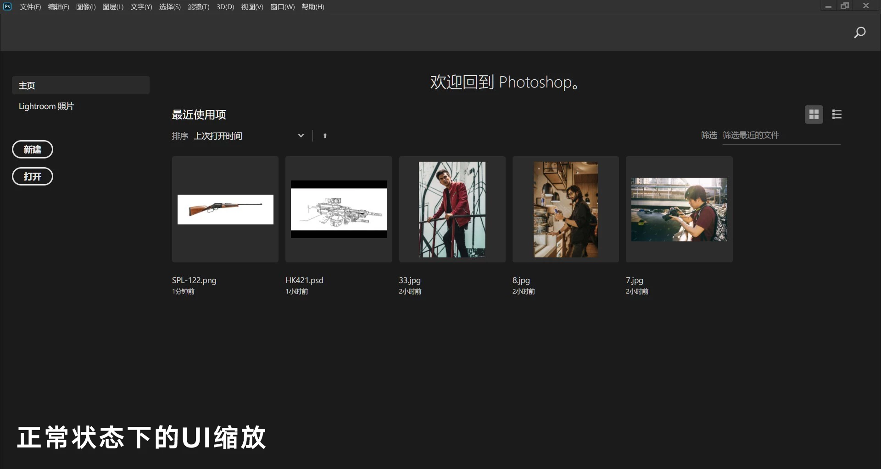
Task: Open the SPL-122.png rifle thumbnail
Action: click(x=225, y=209)
